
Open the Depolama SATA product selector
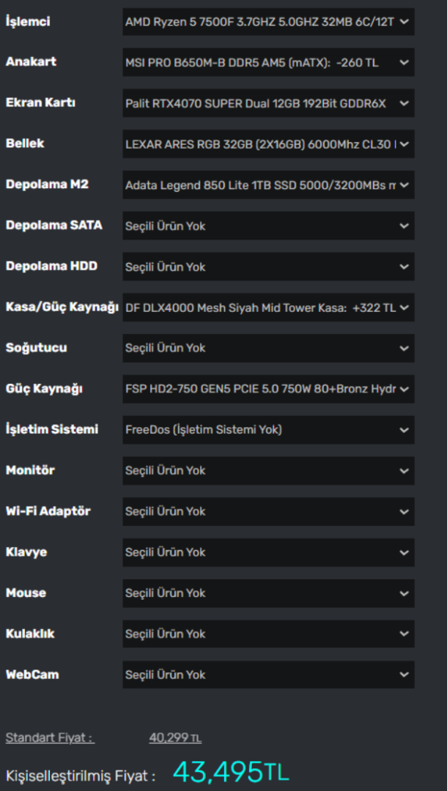tap(268, 226)
